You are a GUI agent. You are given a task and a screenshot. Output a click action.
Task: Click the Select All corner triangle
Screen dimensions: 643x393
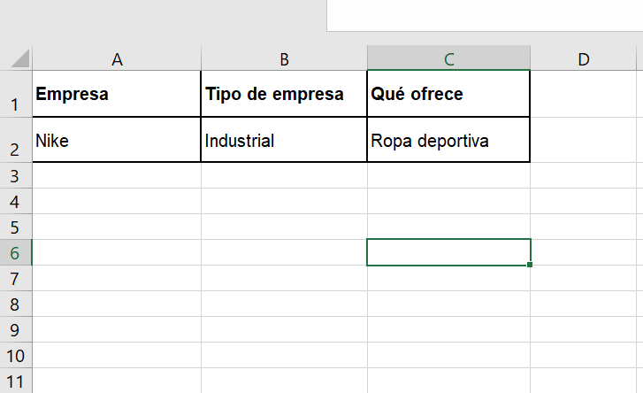[x=19, y=59]
